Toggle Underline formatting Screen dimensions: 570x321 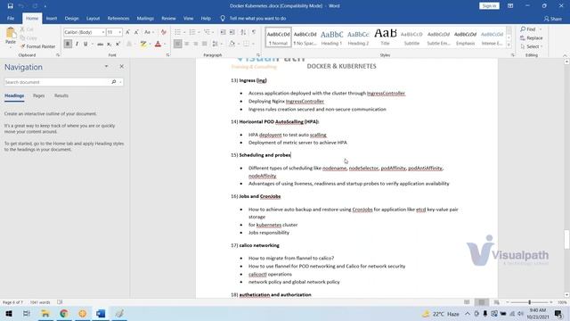[x=85, y=44]
